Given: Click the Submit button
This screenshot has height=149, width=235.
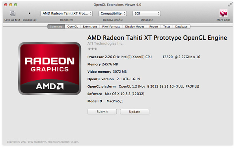Looking at the screenshot, I should pos(102,112).
